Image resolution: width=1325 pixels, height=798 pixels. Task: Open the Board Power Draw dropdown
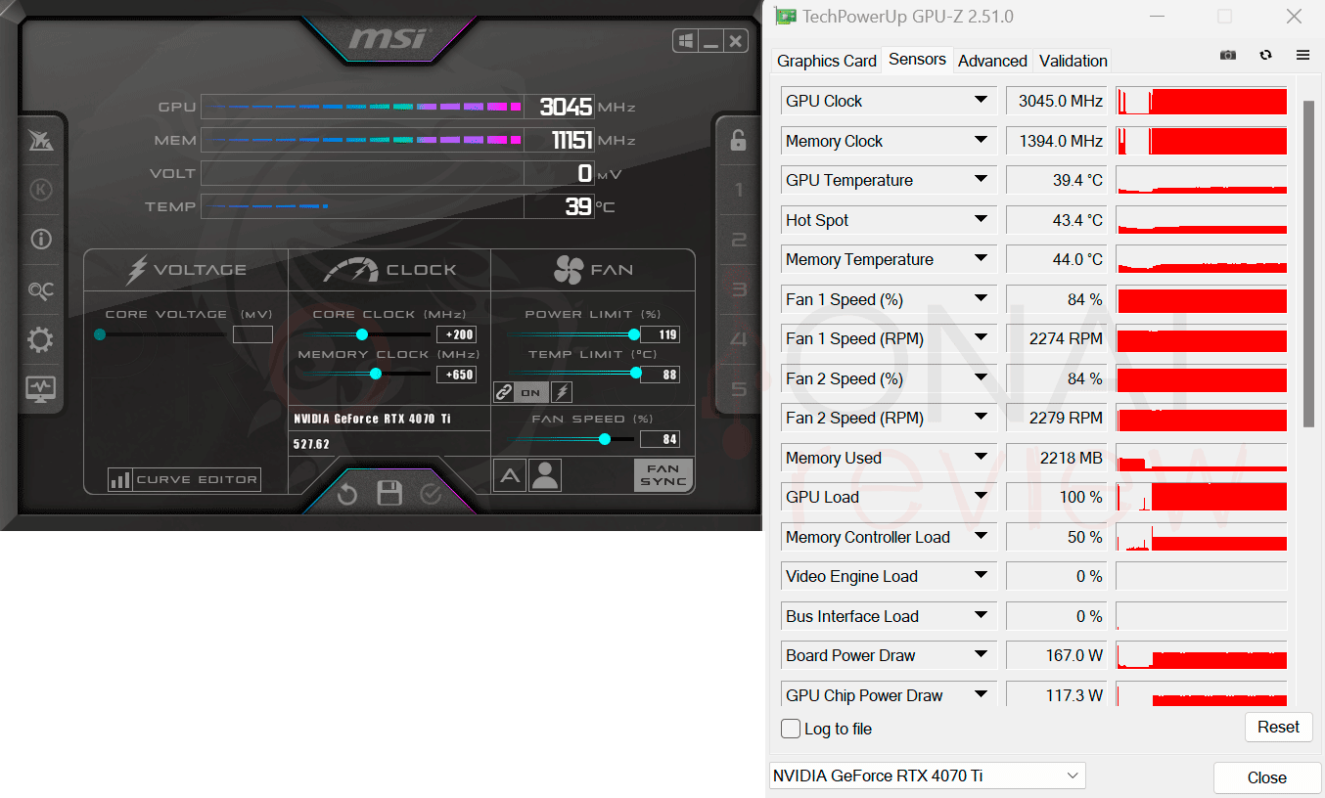(x=981, y=654)
